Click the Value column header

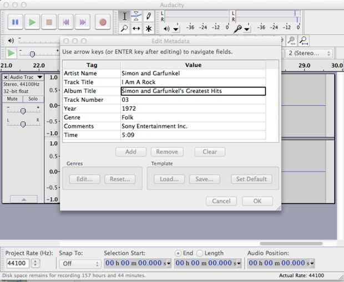coord(193,65)
